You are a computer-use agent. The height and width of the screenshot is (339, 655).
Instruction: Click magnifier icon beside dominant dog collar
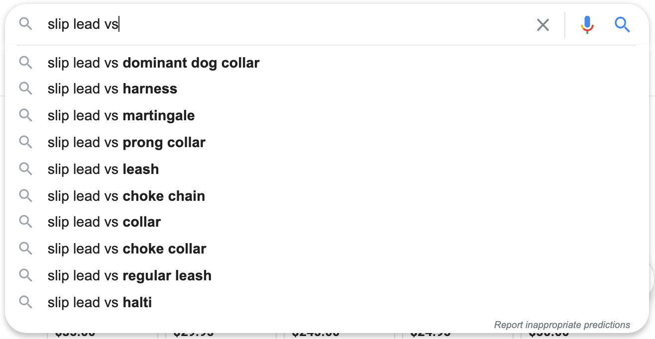(25, 63)
